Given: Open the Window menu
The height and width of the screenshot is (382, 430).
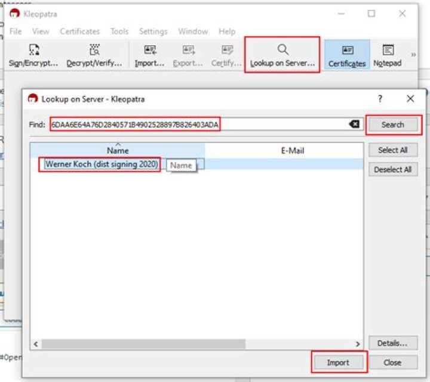Looking at the screenshot, I should 193,32.
